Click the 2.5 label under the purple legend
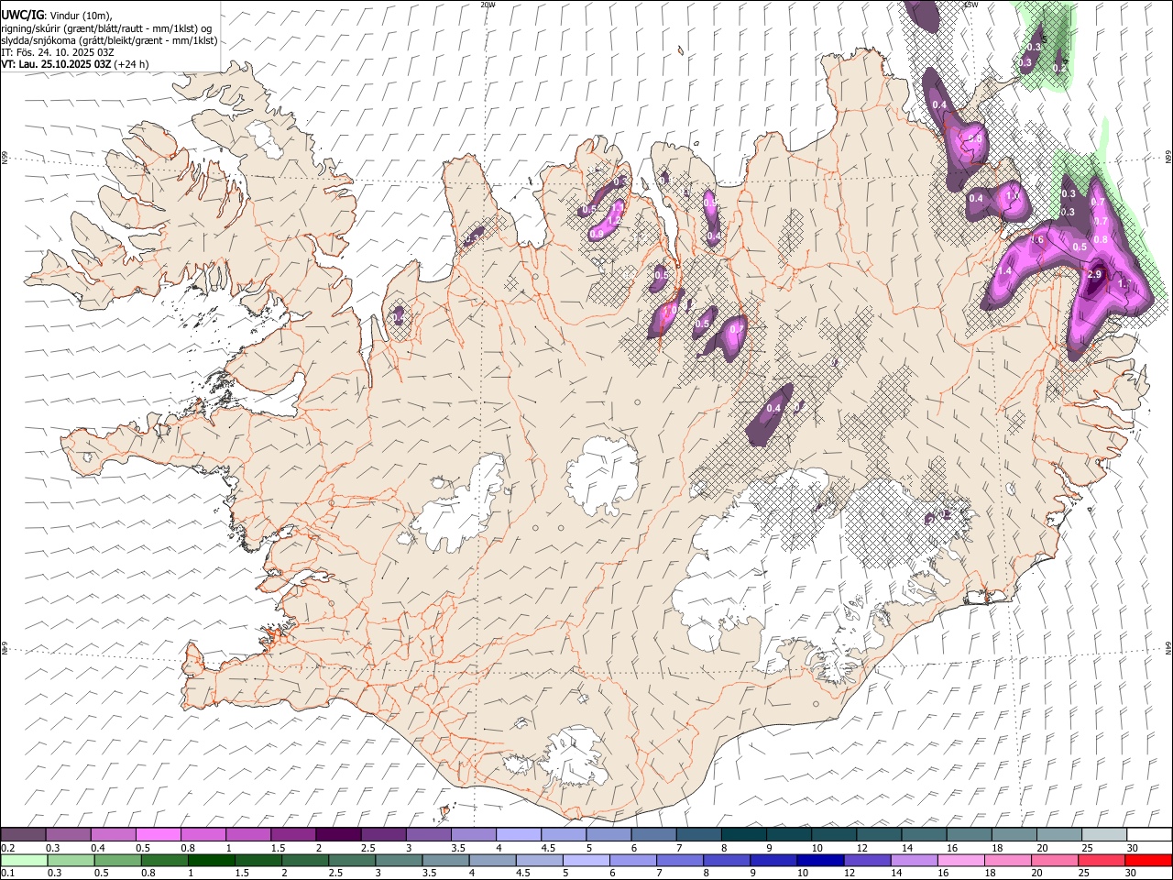 point(367,848)
